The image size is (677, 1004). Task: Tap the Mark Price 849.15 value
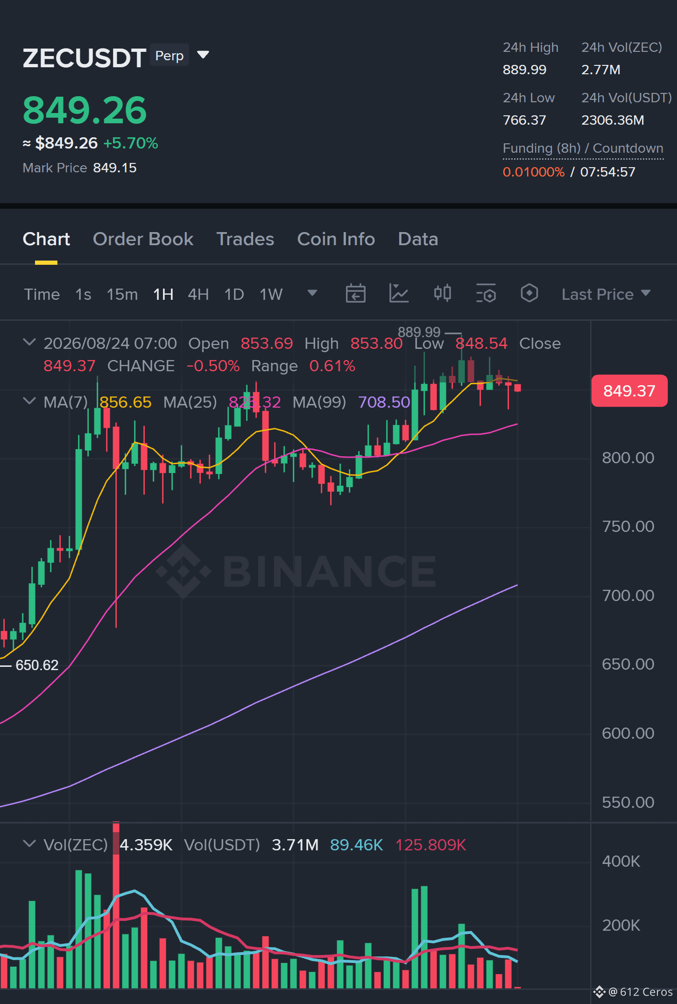114,168
